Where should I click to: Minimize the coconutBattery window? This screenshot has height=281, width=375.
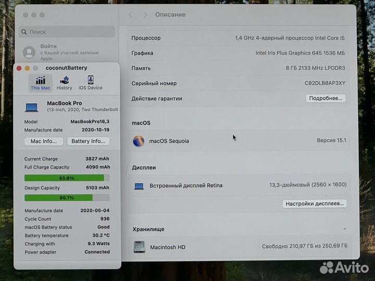27,68
